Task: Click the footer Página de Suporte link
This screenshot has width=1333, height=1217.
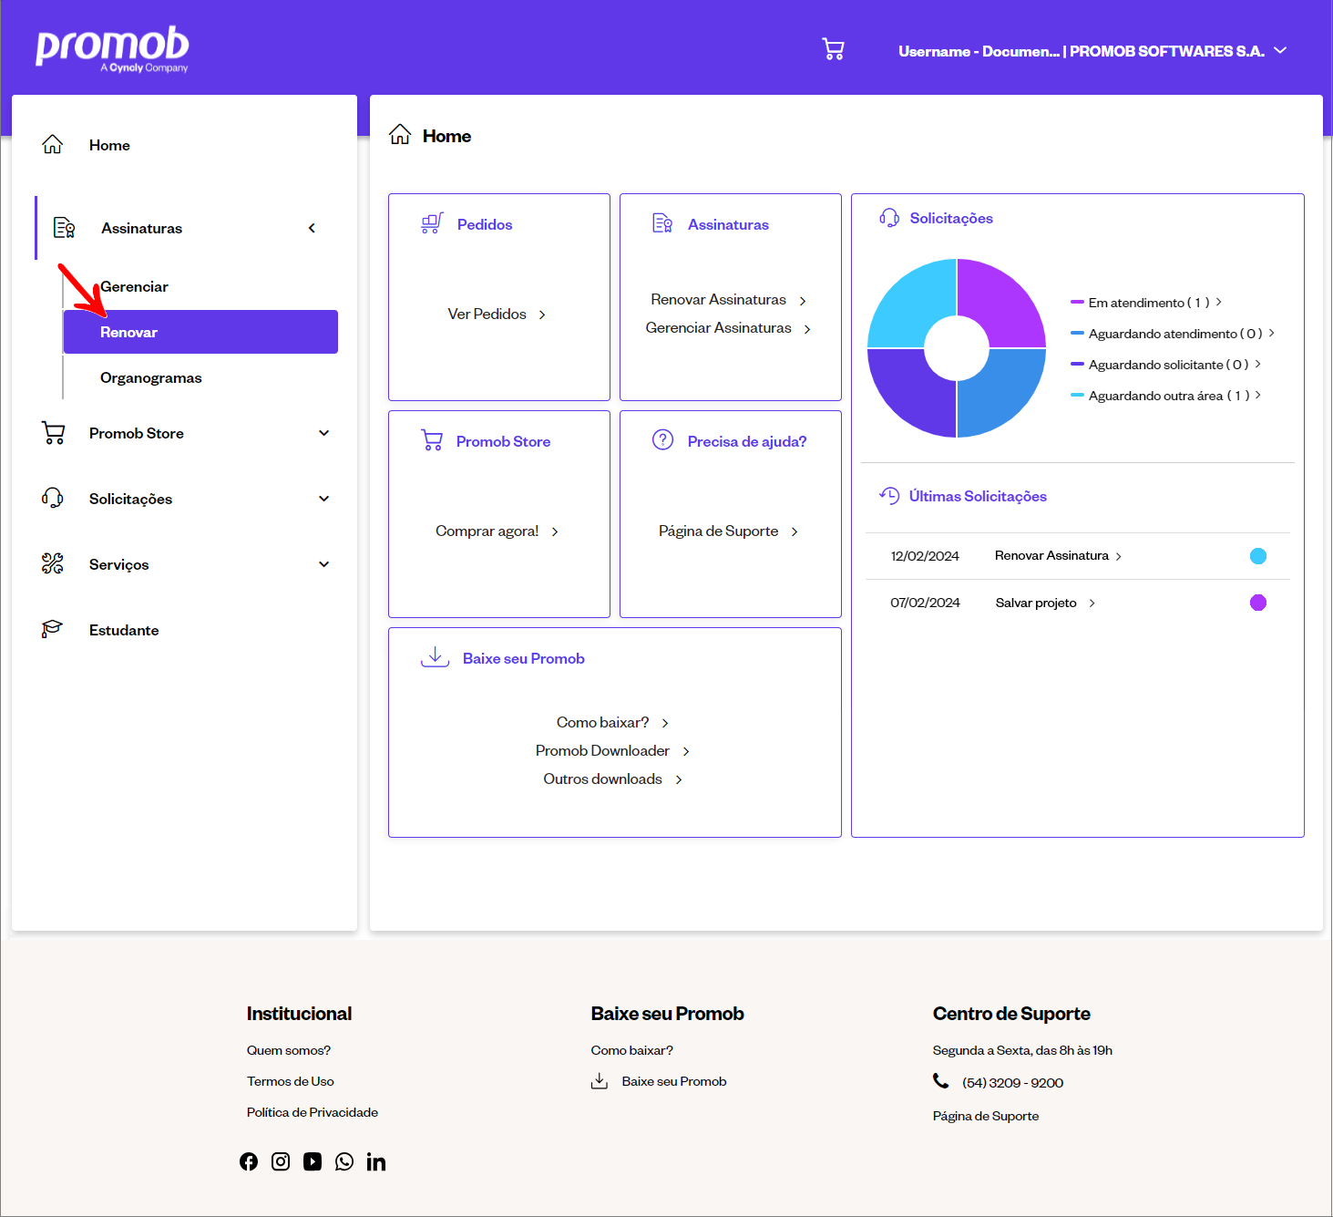Action: pyautogui.click(x=986, y=1116)
